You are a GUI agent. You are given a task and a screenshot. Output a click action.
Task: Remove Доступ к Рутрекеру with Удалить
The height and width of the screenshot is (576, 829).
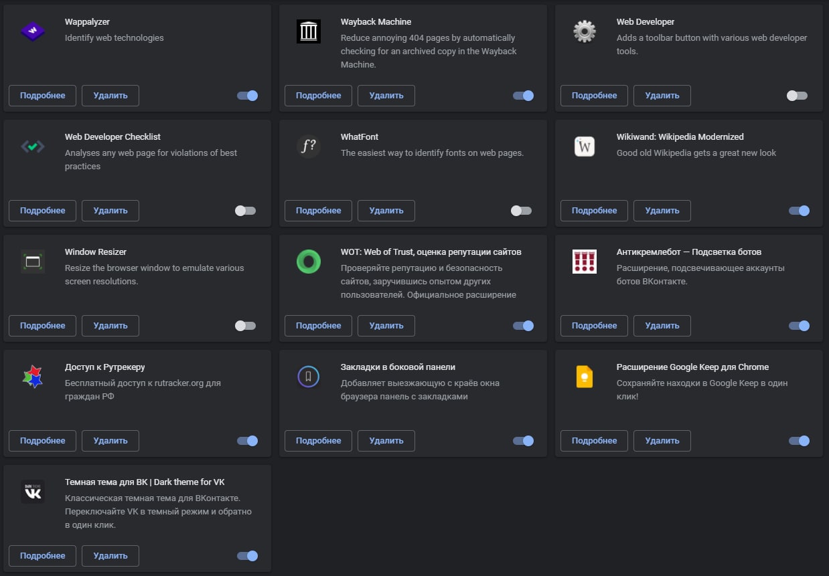110,441
